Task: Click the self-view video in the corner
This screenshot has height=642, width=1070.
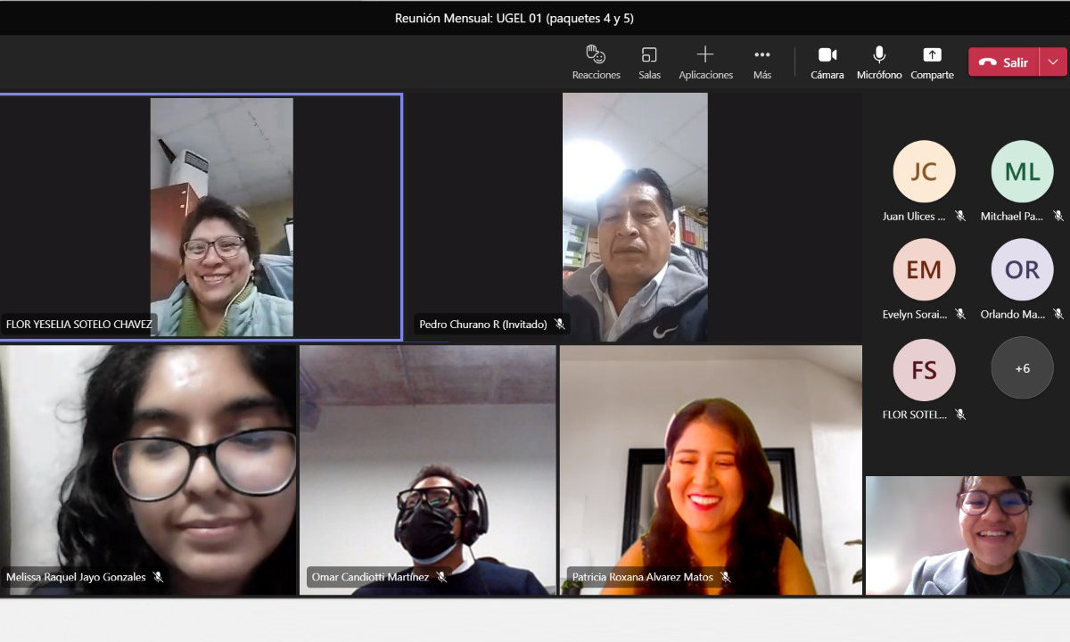Action: 967,535
